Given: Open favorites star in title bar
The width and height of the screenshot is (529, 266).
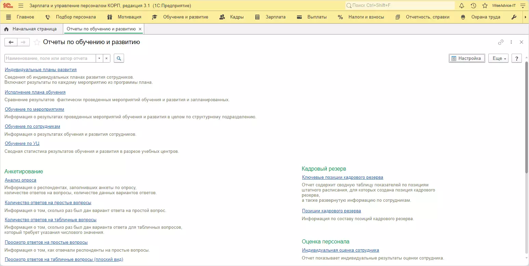Looking at the screenshot, I should pyautogui.click(x=485, y=5).
